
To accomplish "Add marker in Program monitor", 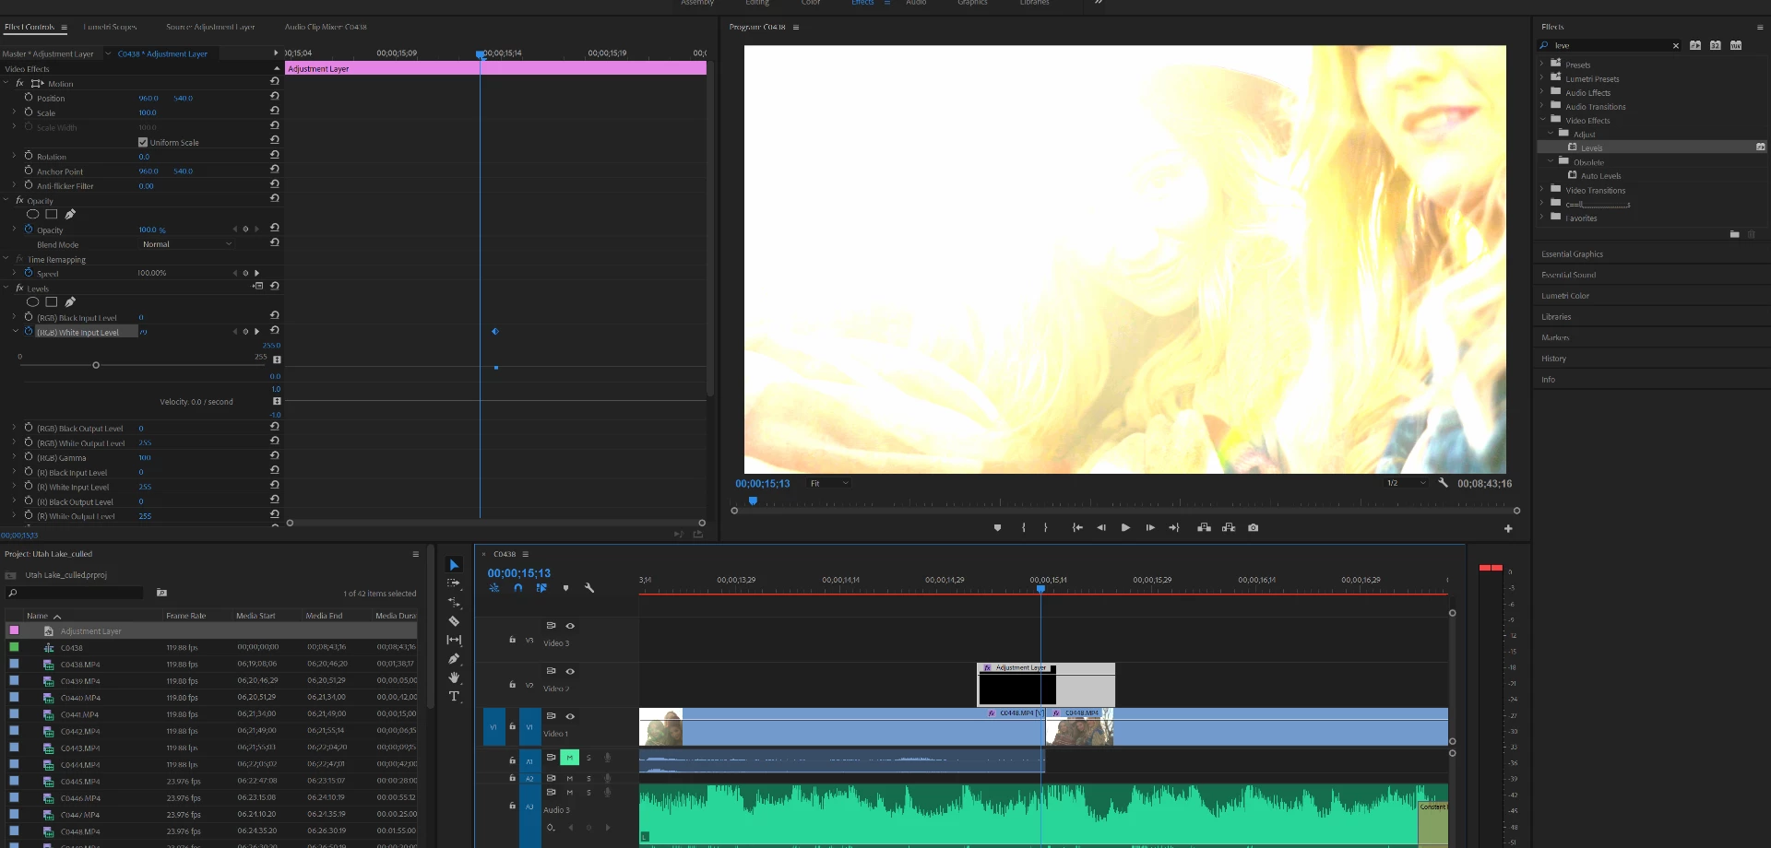I will 997,528.
